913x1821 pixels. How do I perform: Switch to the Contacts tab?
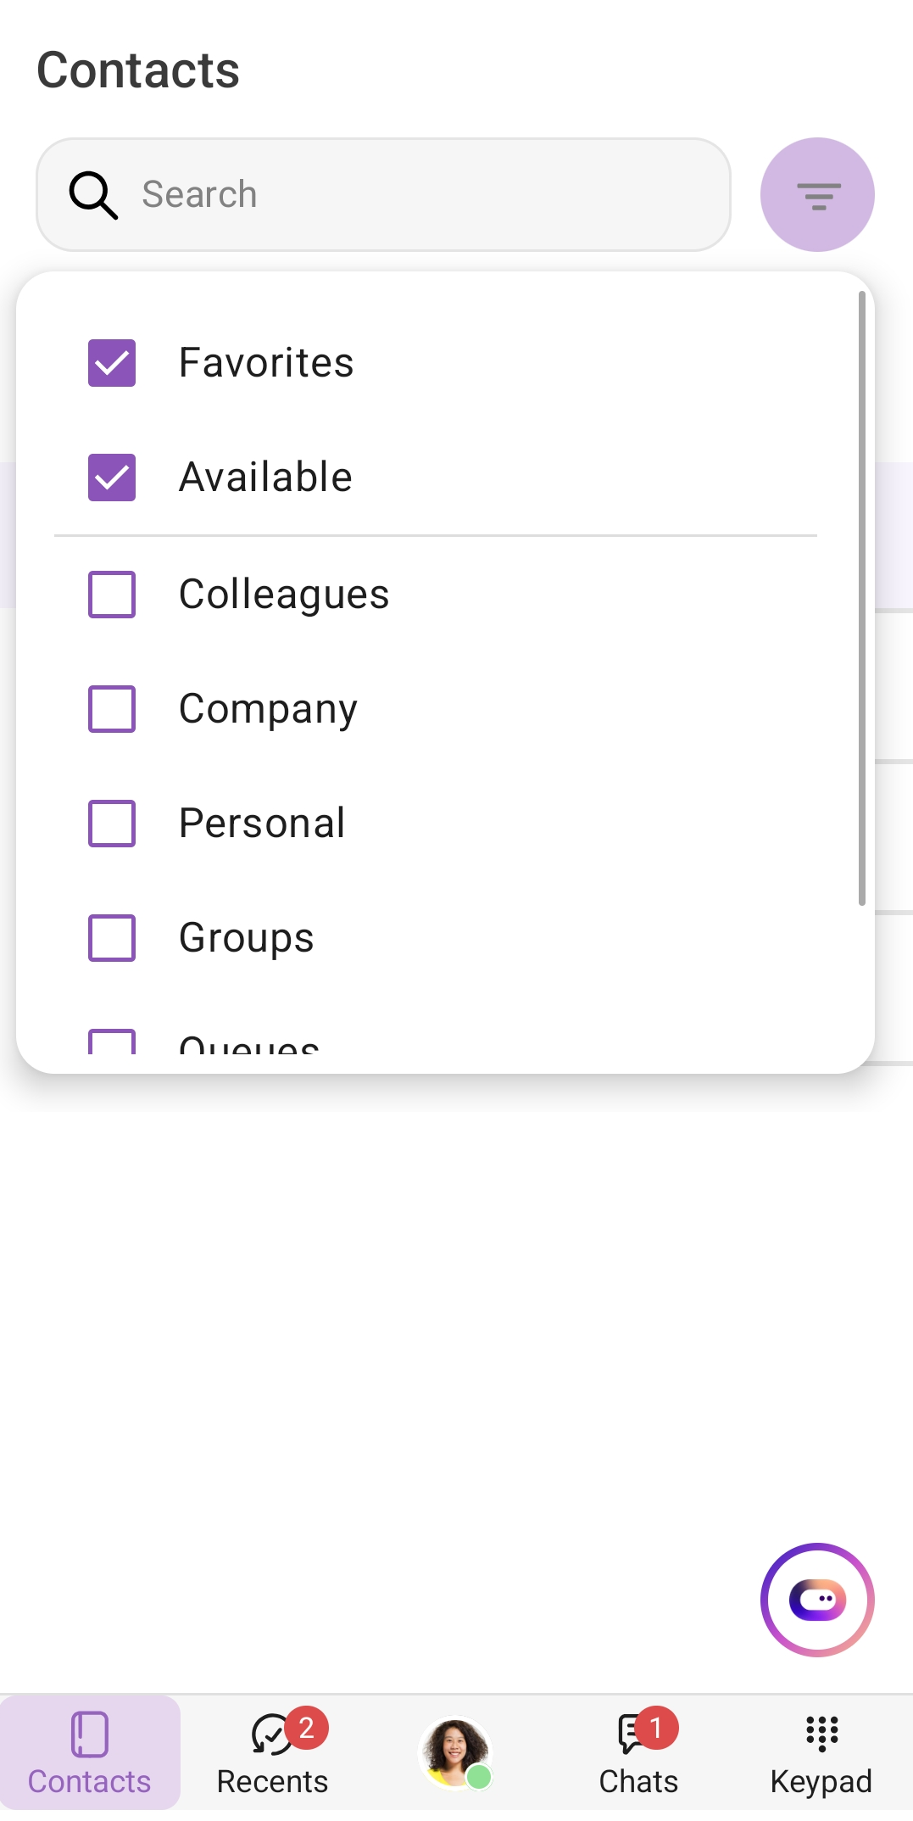[x=90, y=1753]
